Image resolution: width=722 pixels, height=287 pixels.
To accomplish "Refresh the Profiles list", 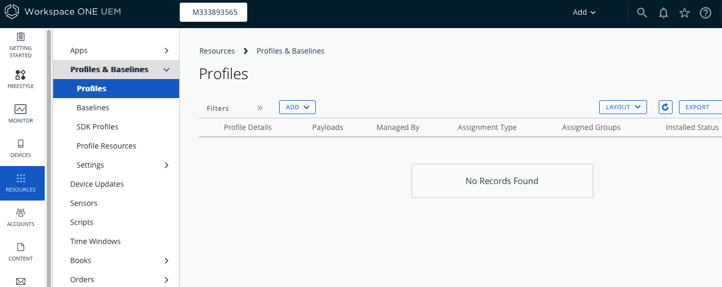I will (665, 107).
